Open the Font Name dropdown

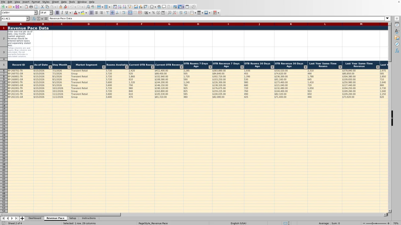click(x=36, y=13)
